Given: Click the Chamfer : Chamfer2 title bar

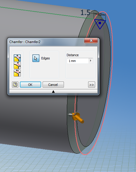Looking at the screenshot, I should (46, 42).
